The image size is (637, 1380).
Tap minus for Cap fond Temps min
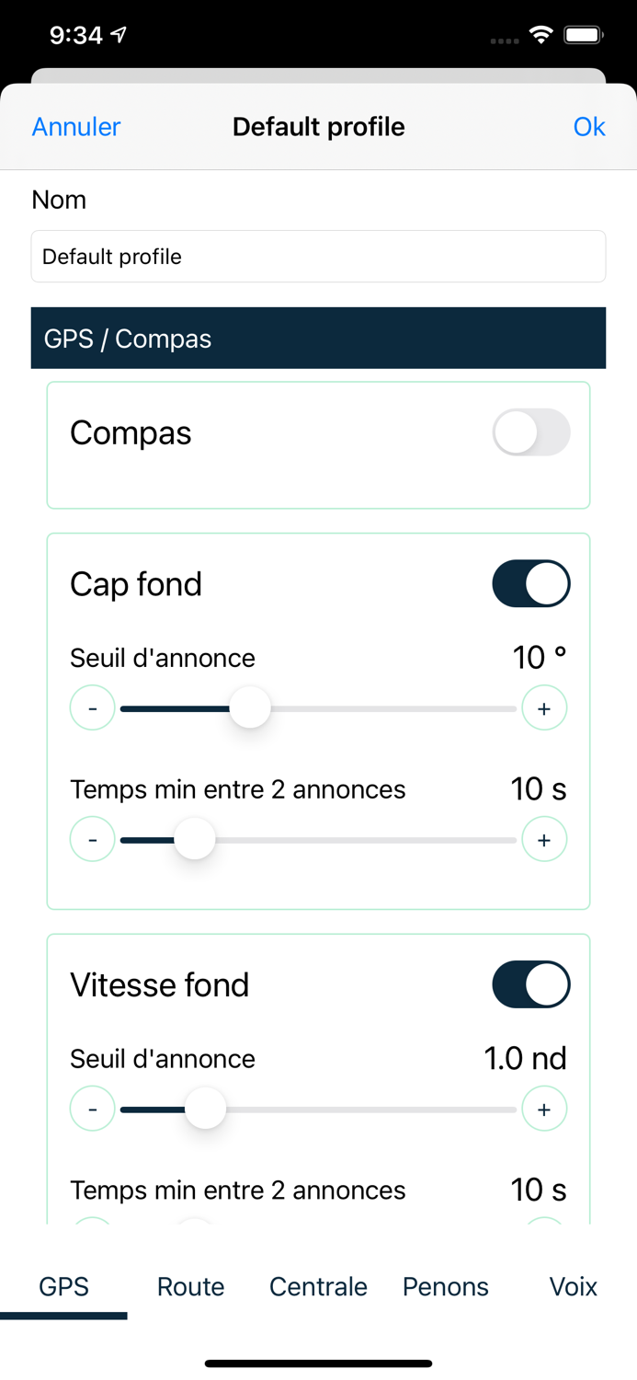pyautogui.click(x=93, y=840)
